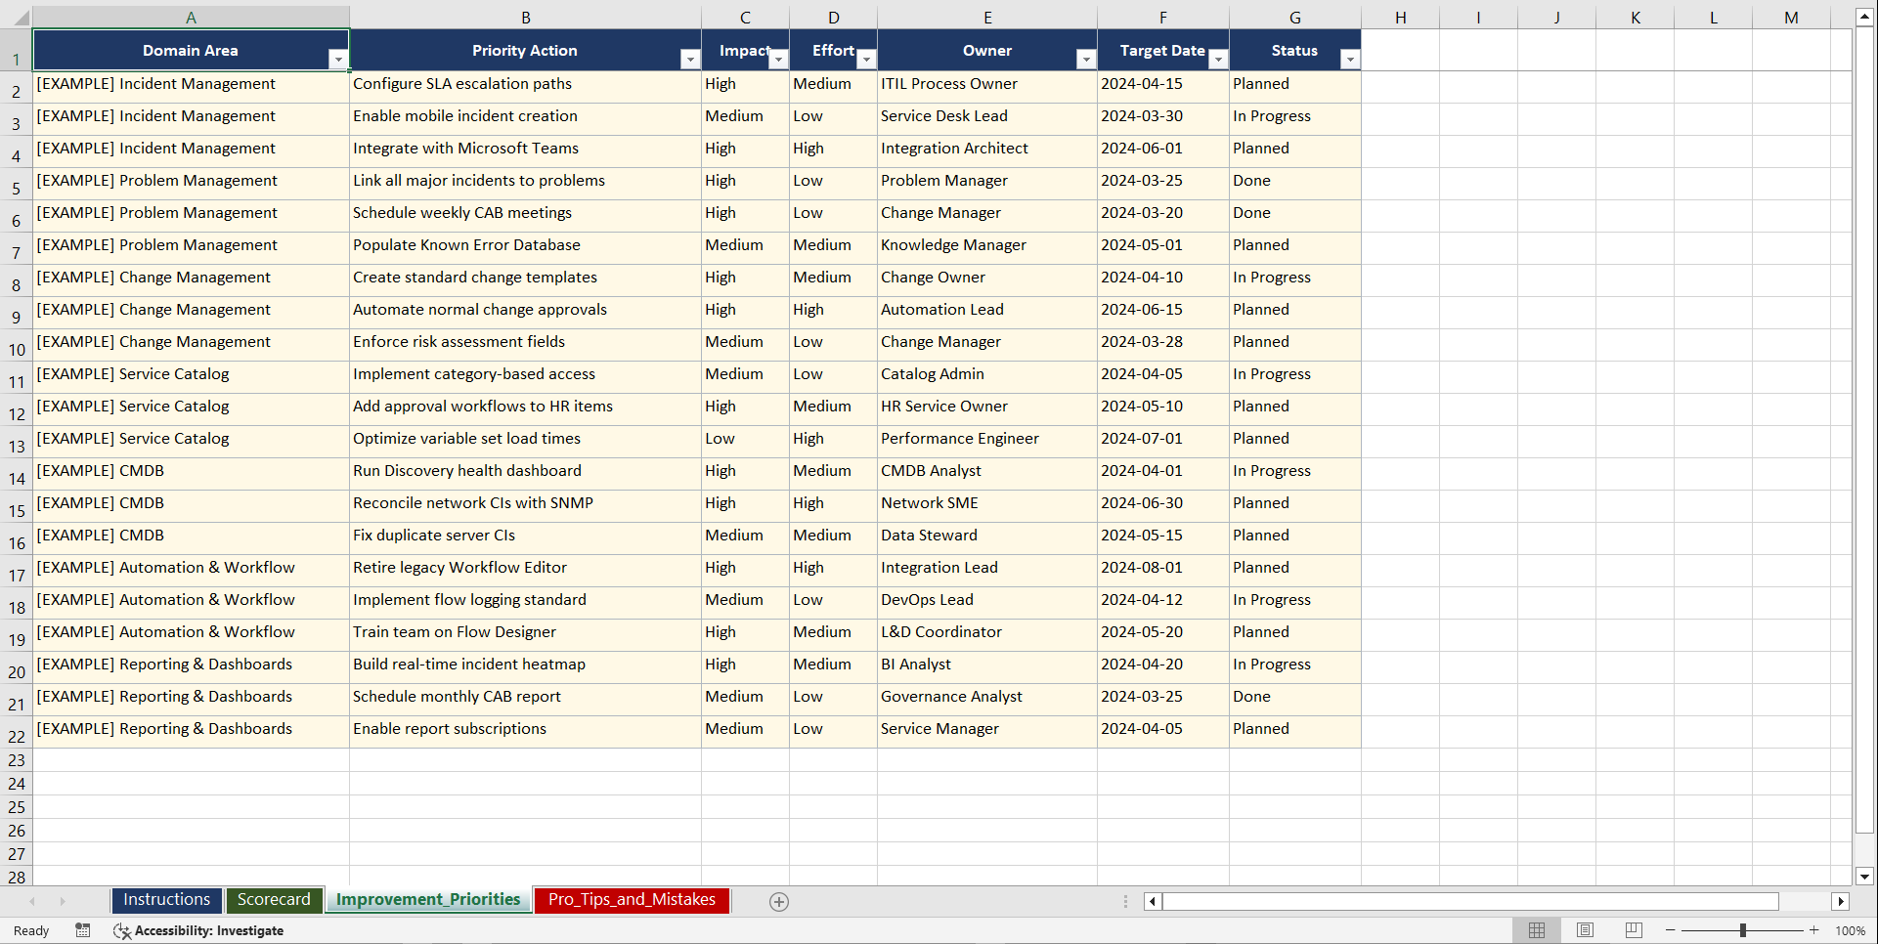This screenshot has width=1878, height=944.
Task: Select Page Layout view icon
Action: [x=1584, y=930]
